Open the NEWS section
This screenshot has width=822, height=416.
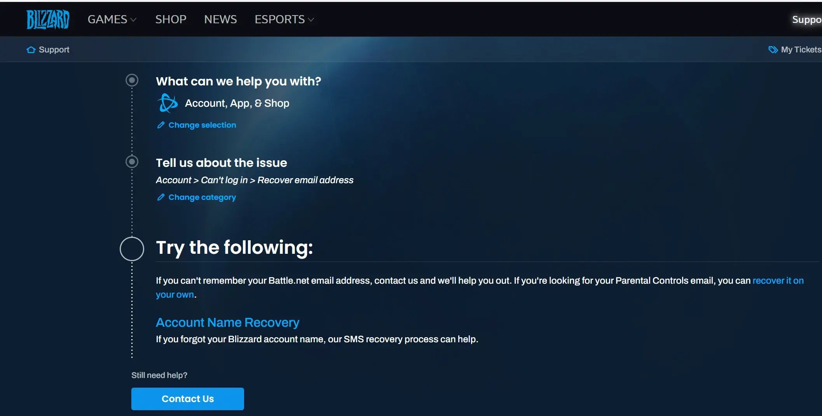point(220,19)
